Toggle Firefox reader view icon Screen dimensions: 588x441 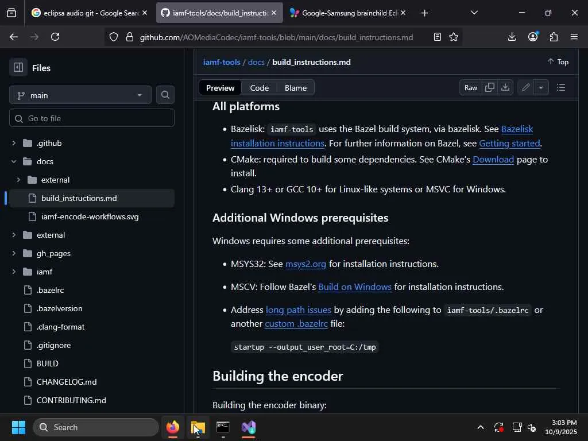(437, 37)
